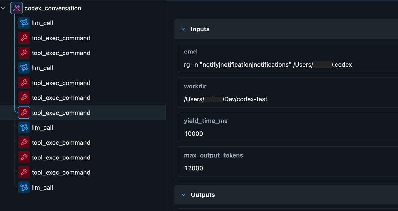Collapse the Inputs section chevron
The image size is (398, 211).
[x=183, y=29]
